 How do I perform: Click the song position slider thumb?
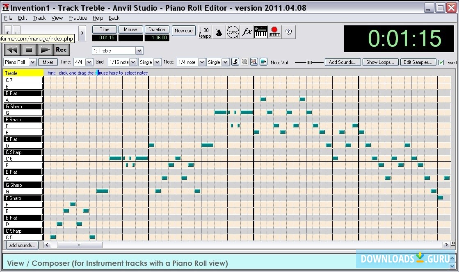(17, 30)
